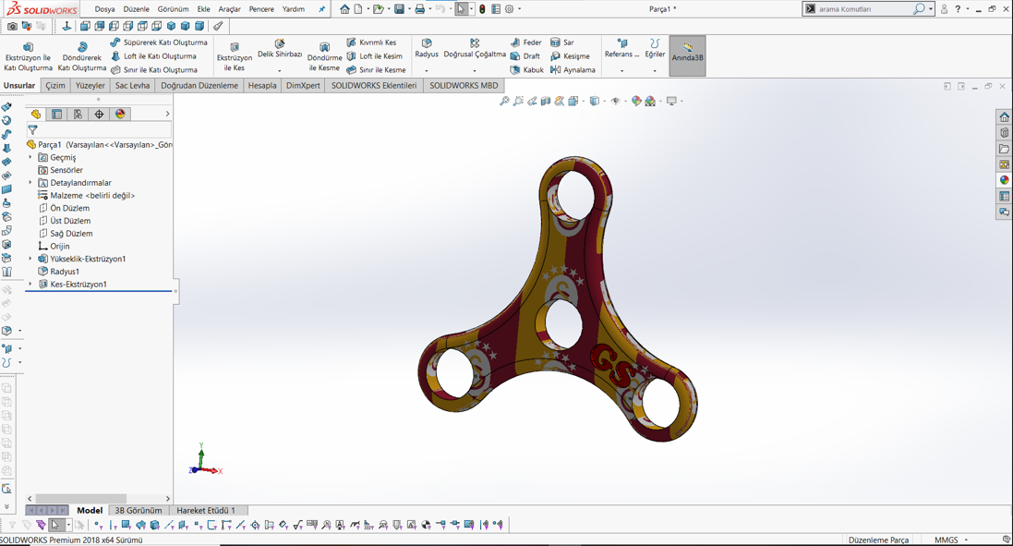Choose Sınır ile Kesme command

376,70
